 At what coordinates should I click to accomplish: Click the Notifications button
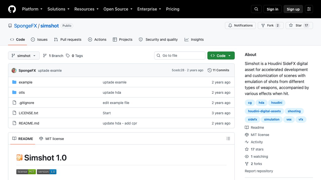click(x=240, y=25)
